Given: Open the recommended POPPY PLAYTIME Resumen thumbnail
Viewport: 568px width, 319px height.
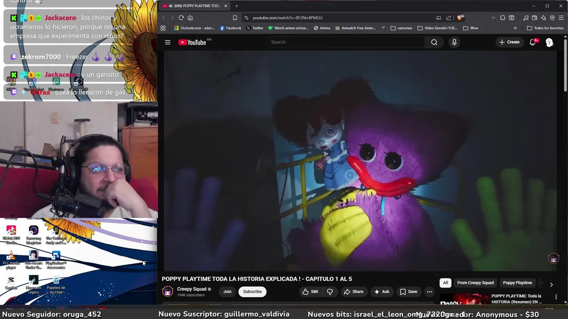Looking at the screenshot, I should click(x=464, y=299).
